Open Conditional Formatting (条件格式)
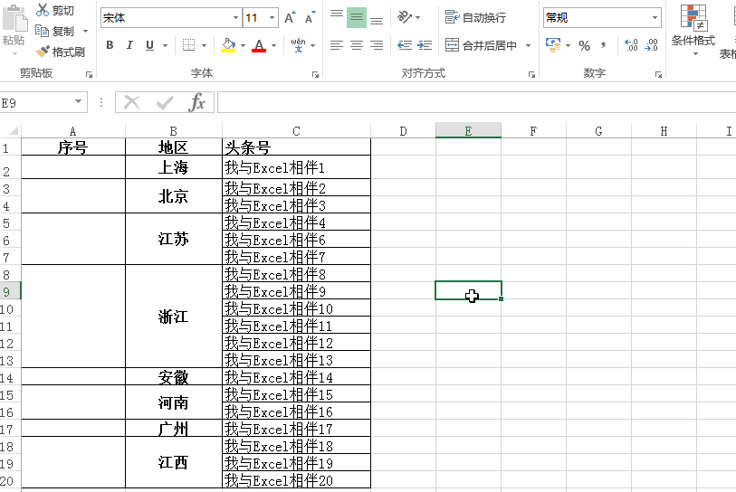736x492 pixels. click(x=693, y=29)
